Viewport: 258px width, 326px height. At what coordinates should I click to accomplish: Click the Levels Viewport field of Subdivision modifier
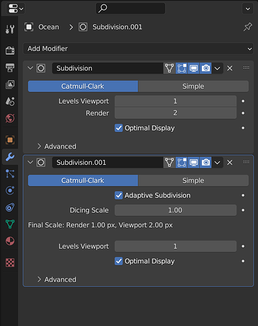click(x=175, y=101)
